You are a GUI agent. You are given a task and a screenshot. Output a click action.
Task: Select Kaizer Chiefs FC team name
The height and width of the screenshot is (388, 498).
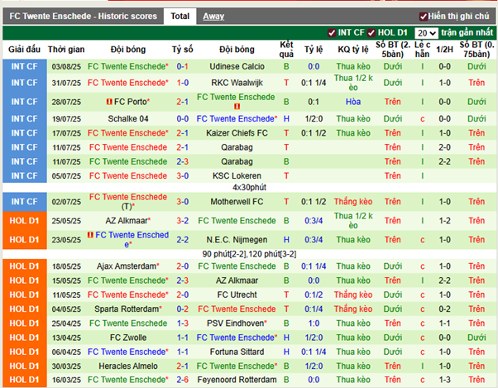[x=237, y=133]
